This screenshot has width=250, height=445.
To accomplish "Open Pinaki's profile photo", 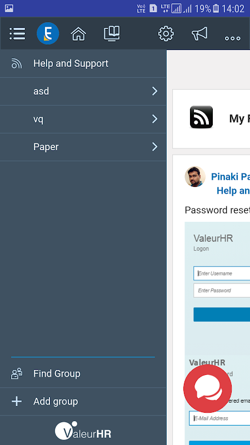I will [x=195, y=176].
